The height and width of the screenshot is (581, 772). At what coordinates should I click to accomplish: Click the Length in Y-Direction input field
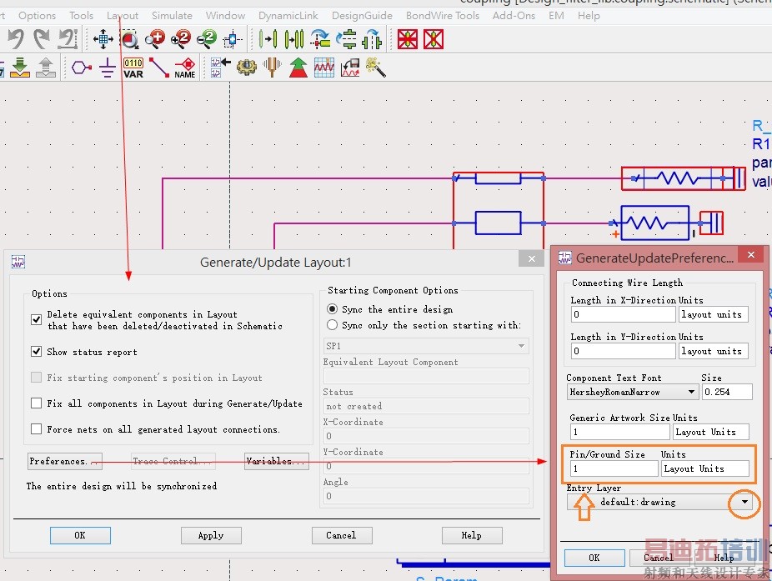pos(624,351)
